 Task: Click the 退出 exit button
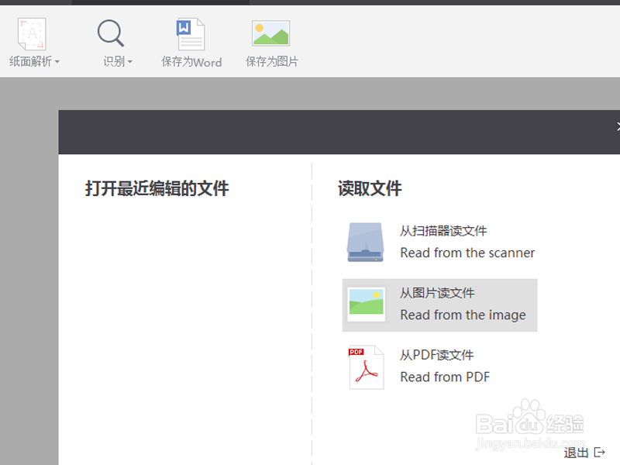click(x=584, y=453)
